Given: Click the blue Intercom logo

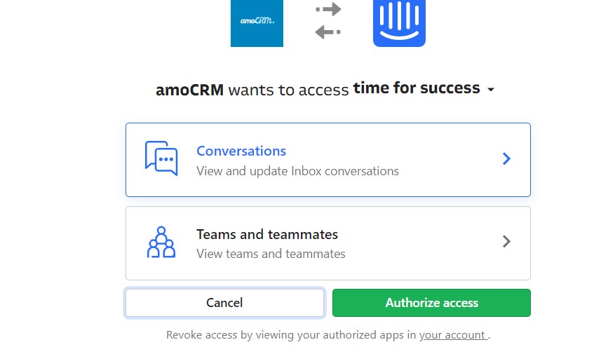Looking at the screenshot, I should coord(399,22).
